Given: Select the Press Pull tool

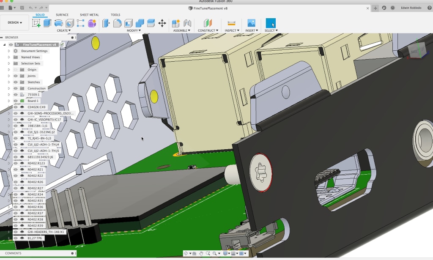Looking at the screenshot, I should 106,23.
